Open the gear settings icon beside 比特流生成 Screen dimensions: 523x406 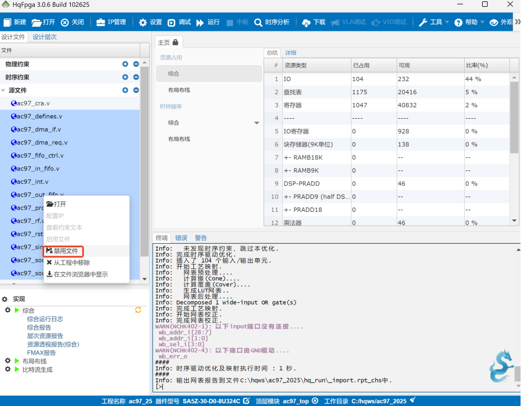(8, 369)
